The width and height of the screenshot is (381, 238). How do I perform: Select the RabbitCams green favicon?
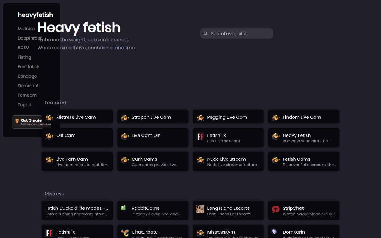coord(123,208)
